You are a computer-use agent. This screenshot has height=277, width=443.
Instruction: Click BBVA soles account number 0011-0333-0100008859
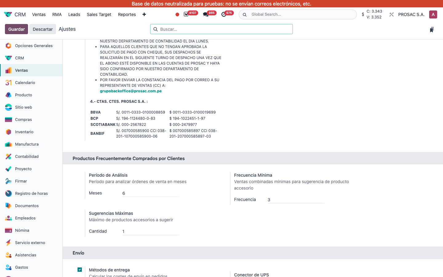point(141,112)
